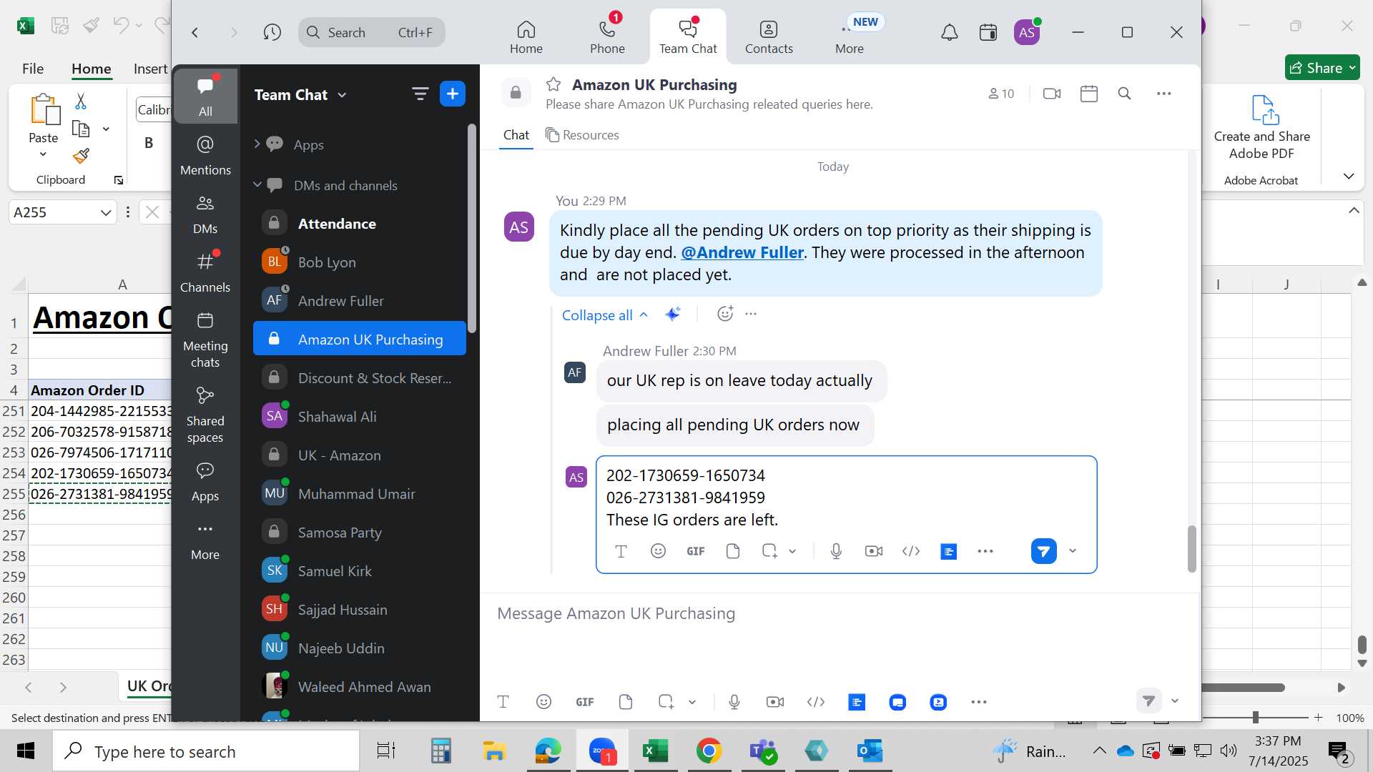Image resolution: width=1373 pixels, height=772 pixels.
Task: Open channel header more options ellipsis
Action: point(1163,94)
